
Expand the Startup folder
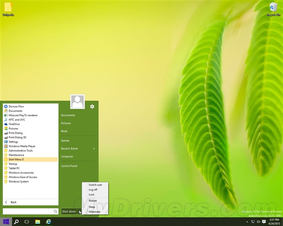(31, 164)
